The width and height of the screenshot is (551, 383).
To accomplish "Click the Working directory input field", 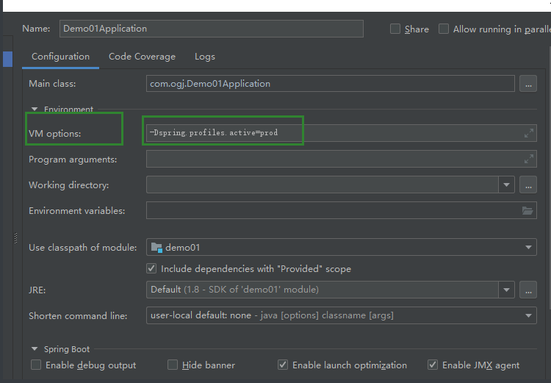I will tap(323, 185).
